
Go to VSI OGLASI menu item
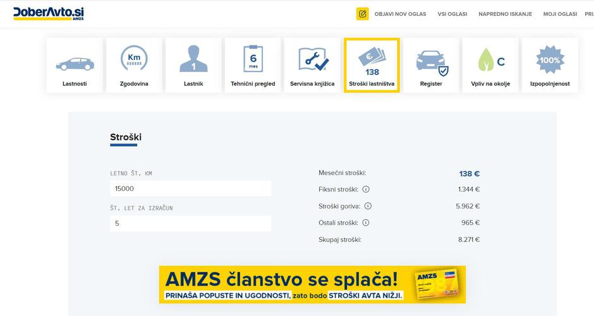(452, 14)
